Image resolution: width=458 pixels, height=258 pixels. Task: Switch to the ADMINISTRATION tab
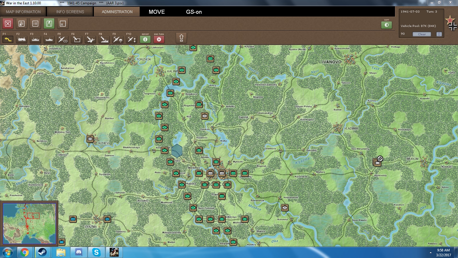(117, 12)
